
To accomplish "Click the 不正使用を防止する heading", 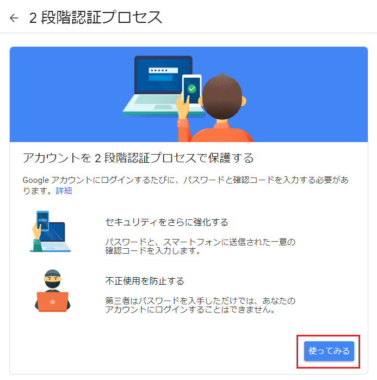I will 145,281.
